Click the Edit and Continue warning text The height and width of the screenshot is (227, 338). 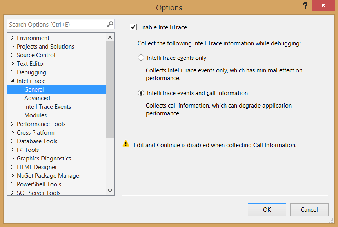click(215, 145)
